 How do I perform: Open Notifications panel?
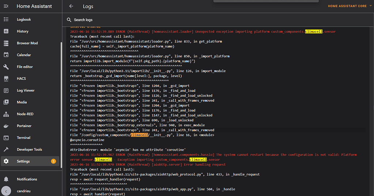point(27,179)
